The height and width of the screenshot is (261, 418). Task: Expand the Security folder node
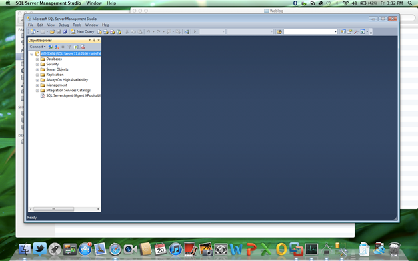[x=37, y=64]
